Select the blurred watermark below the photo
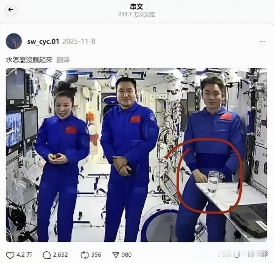Image resolution: width=274 pixels, height=263 pixels. coord(243,254)
